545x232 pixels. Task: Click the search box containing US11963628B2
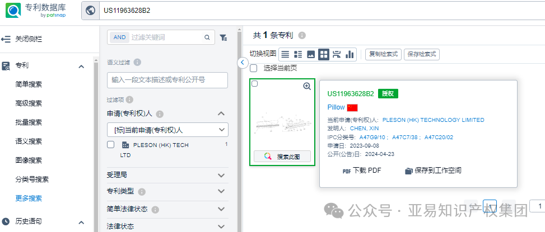pos(322,11)
